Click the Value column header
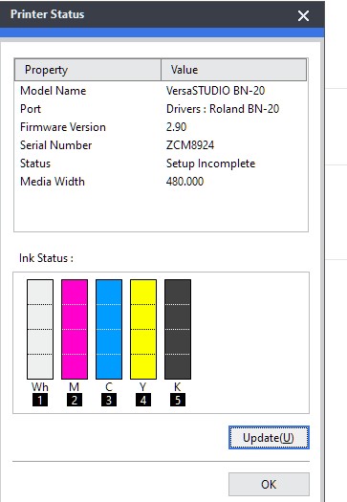This screenshot has width=347, height=502. tap(233, 70)
